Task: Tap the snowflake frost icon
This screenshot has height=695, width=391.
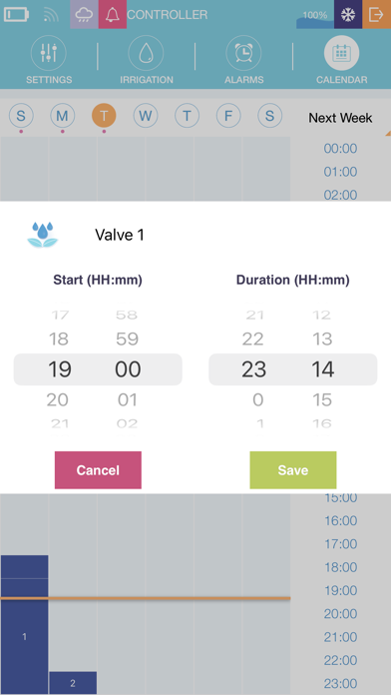Action: pyautogui.click(x=348, y=14)
